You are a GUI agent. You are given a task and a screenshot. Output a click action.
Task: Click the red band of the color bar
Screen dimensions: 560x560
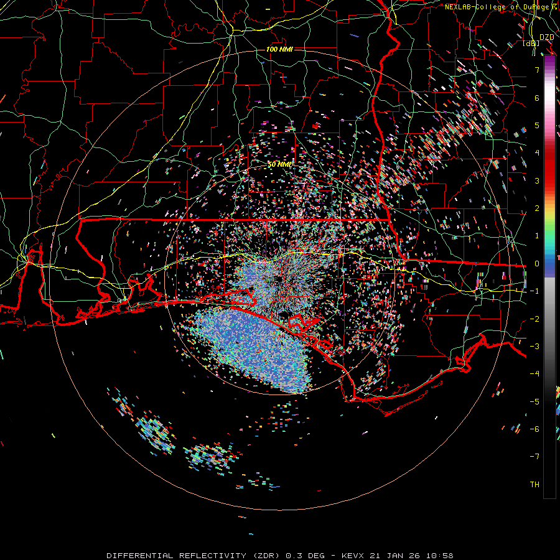tap(549, 168)
